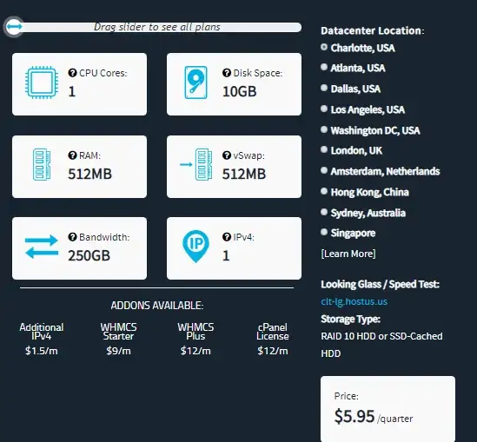Click the WHMCS Starter addon
This screenshot has height=442, width=477.
tap(119, 339)
